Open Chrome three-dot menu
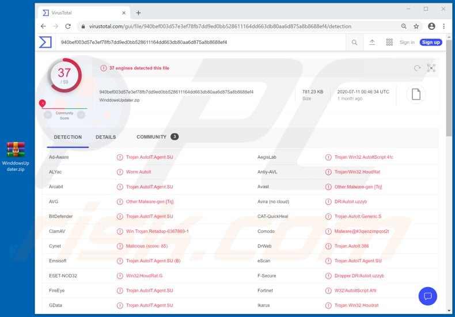The image size is (455, 317). click(x=443, y=26)
